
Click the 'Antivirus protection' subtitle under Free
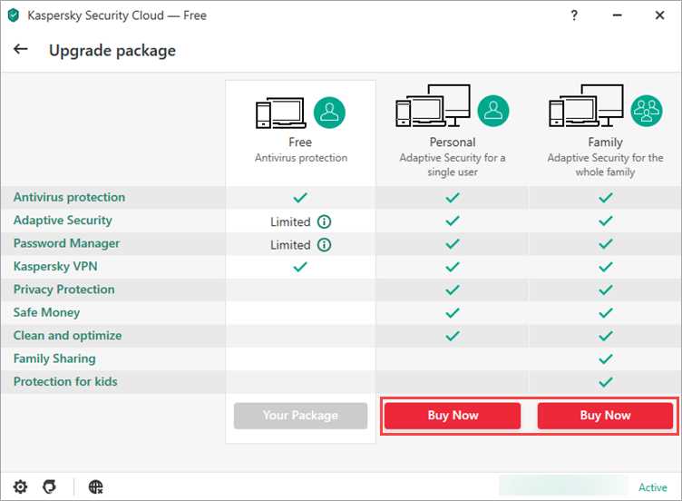point(301,158)
